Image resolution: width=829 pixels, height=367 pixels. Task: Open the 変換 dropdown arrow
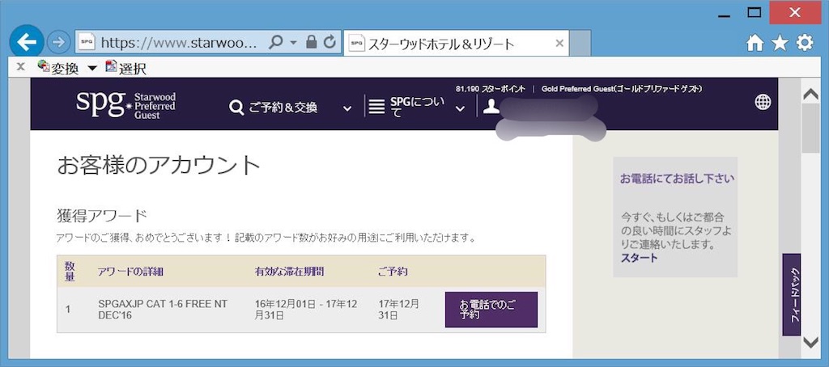coord(92,68)
